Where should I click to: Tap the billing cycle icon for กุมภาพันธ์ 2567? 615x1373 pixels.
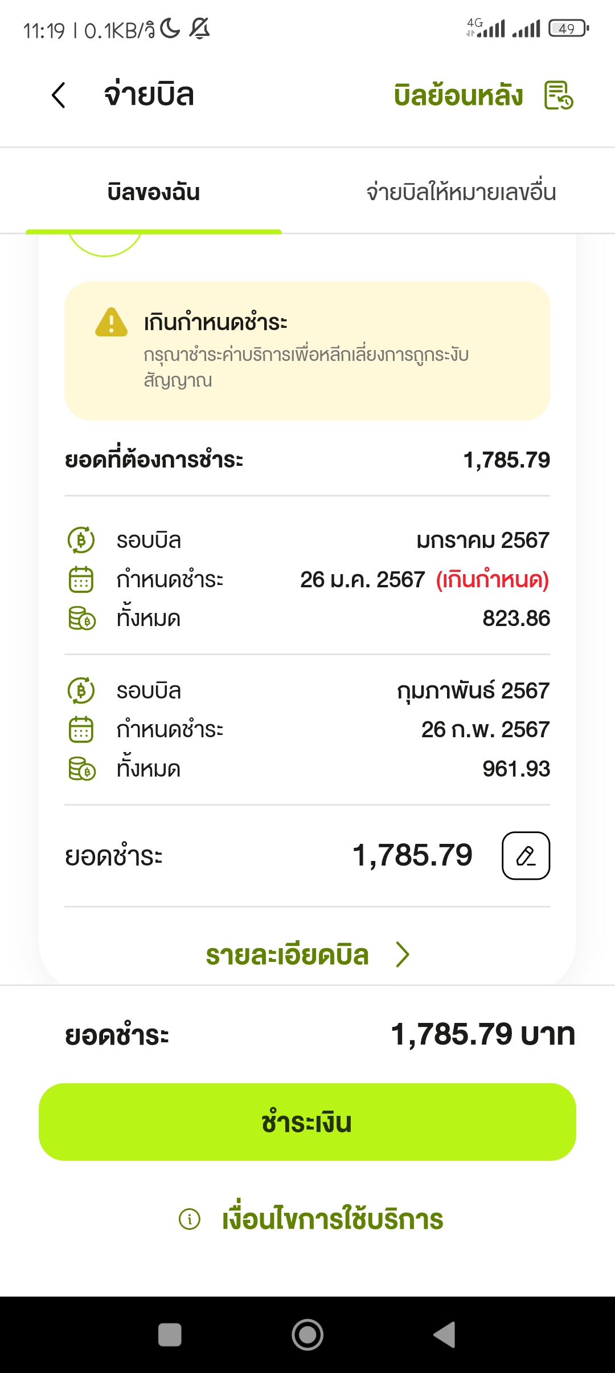tap(81, 690)
